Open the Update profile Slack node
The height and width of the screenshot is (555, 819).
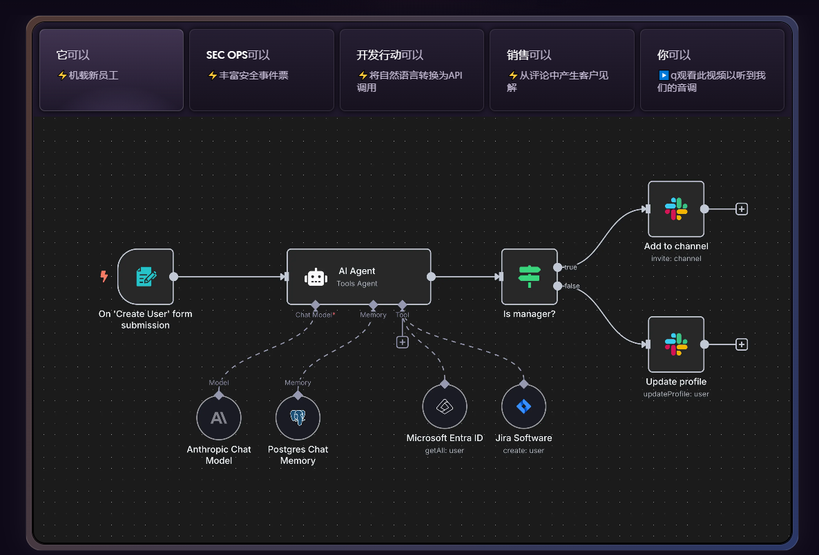pyautogui.click(x=676, y=344)
